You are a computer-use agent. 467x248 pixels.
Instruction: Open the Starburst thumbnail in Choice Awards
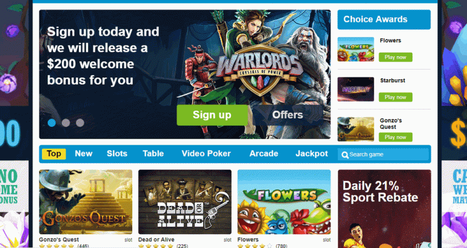(355, 89)
